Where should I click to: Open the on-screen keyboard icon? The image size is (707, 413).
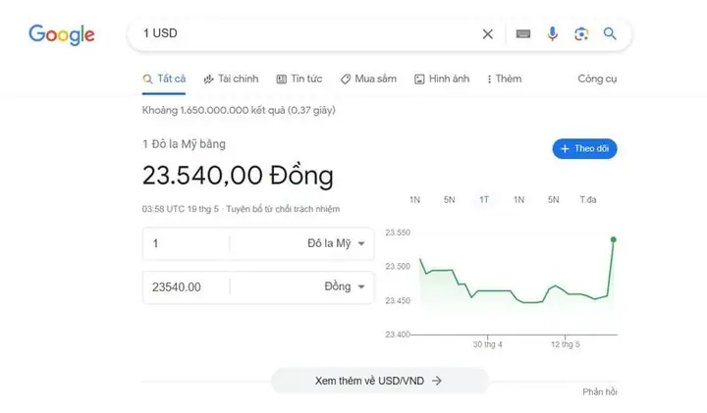coord(523,33)
